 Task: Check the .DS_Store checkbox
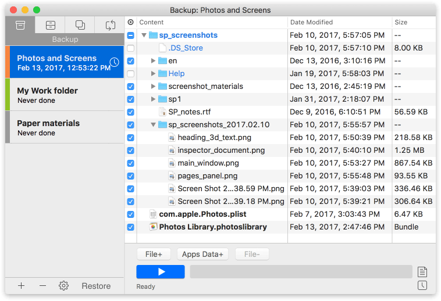[x=130, y=48]
